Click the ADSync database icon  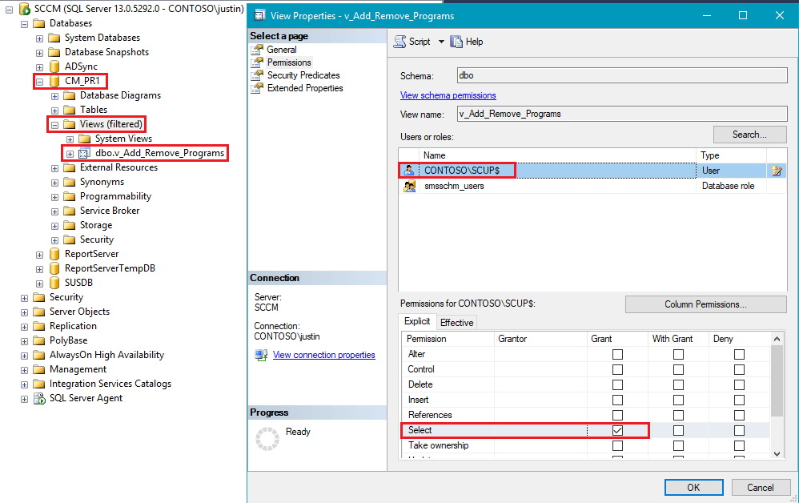[54, 66]
